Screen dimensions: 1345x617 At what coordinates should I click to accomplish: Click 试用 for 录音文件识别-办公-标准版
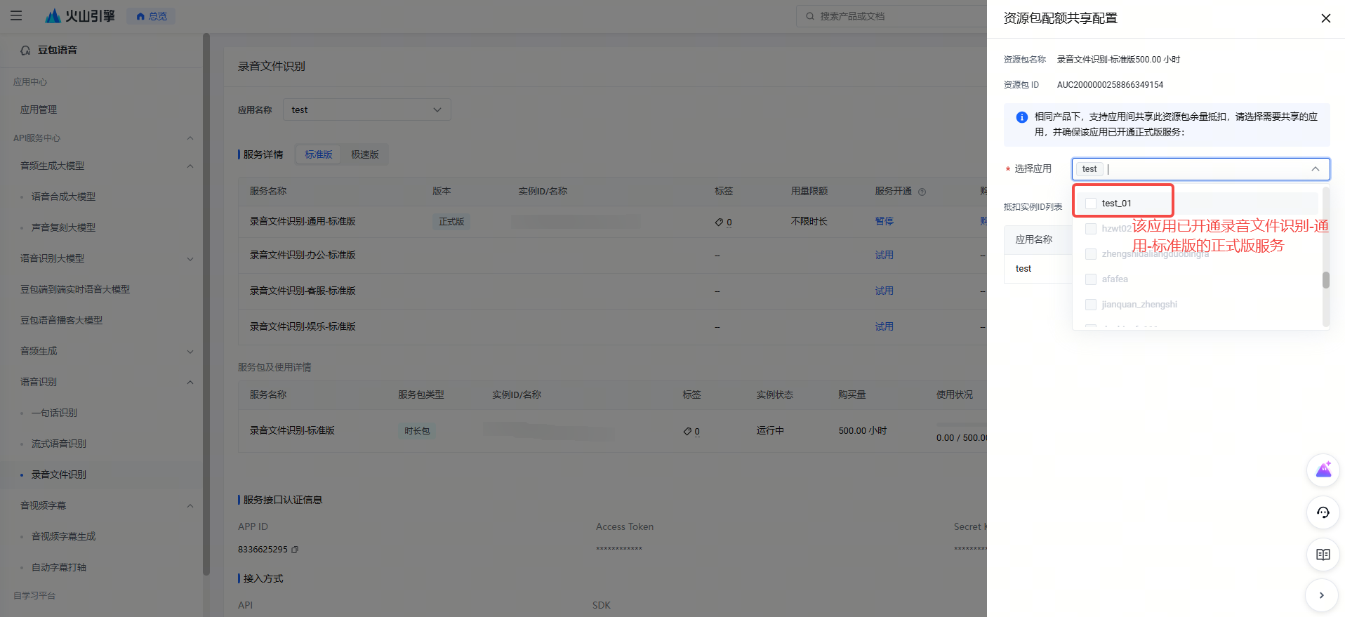[884, 255]
